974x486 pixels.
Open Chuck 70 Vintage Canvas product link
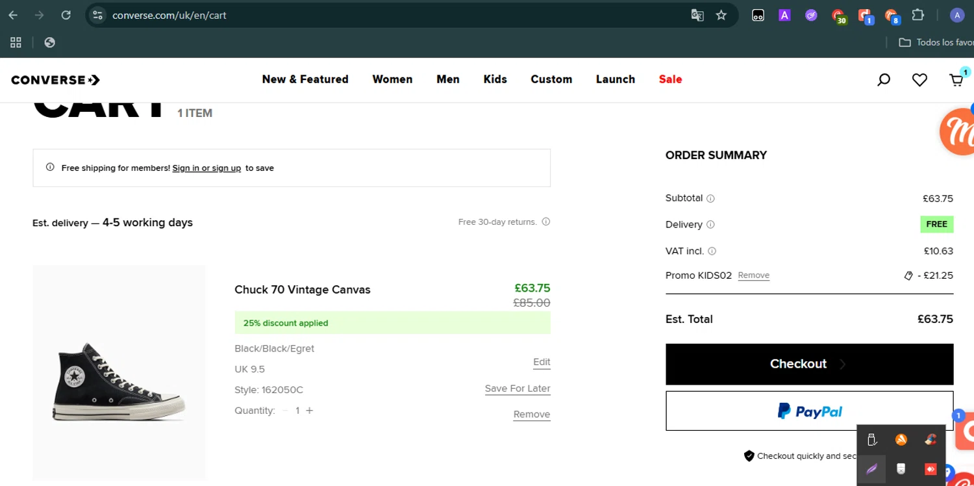(x=303, y=290)
